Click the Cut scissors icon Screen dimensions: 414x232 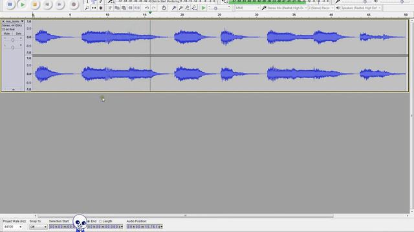coord(111,8)
